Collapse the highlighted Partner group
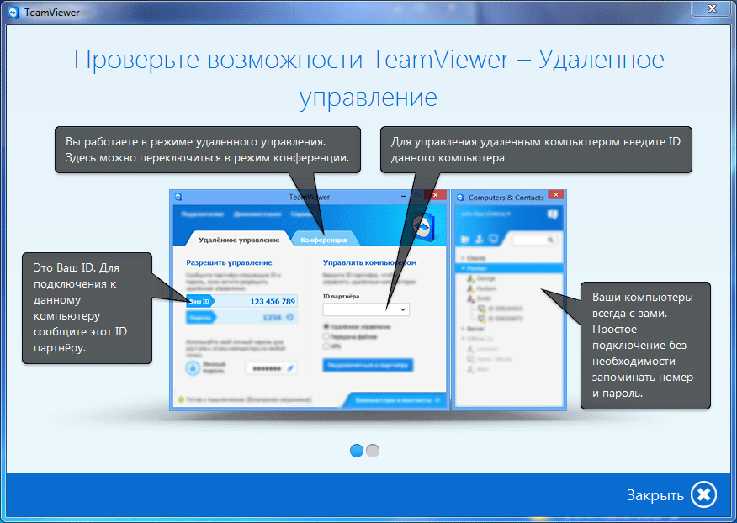Viewport: 737px width, 523px height. 461,267
